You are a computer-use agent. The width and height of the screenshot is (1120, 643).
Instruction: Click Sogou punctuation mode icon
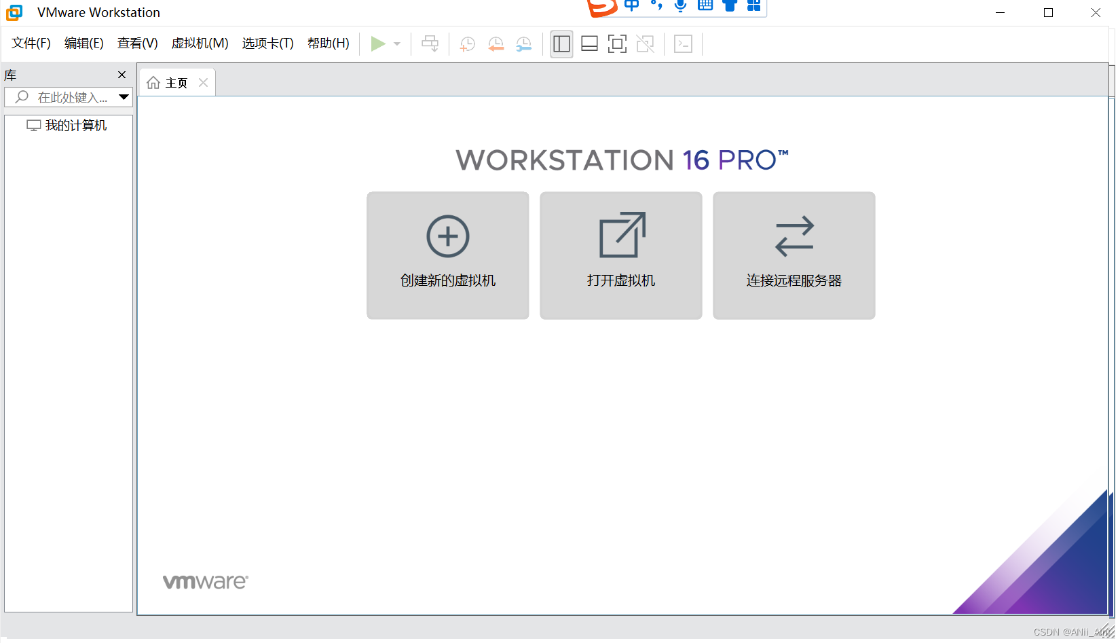(656, 5)
